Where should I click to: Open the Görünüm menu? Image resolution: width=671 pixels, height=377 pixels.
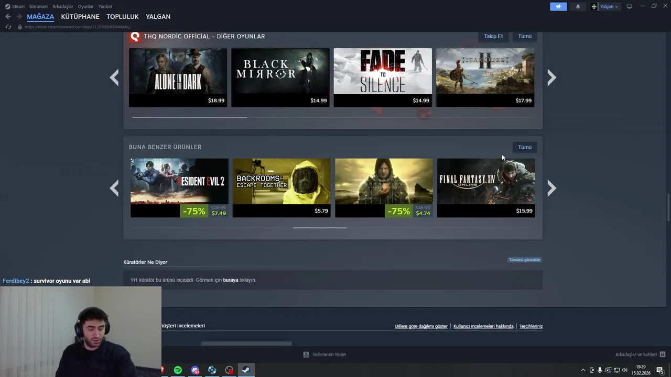click(x=38, y=6)
